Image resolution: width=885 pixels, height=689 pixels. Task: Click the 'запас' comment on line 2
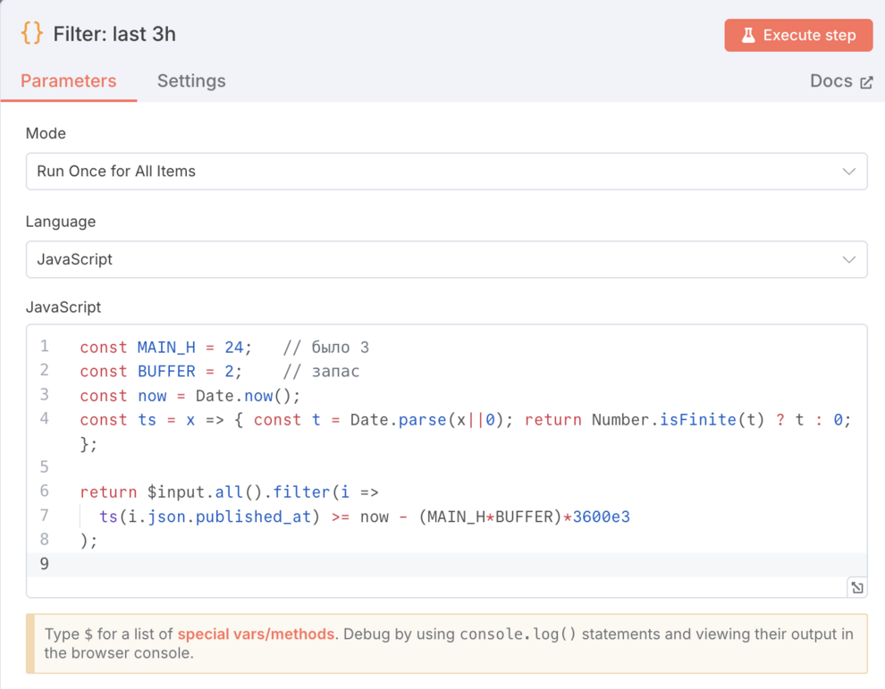click(335, 372)
